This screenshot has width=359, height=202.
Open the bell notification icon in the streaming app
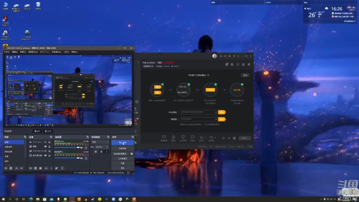243,64
